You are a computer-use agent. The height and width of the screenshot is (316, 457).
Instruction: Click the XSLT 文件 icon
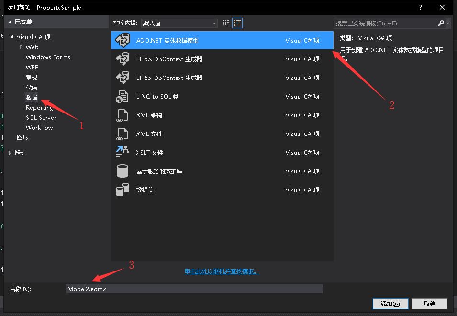123,152
